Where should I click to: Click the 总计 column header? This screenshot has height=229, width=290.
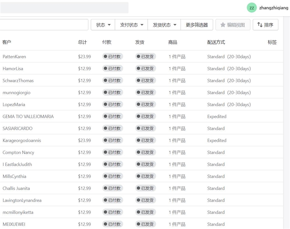coord(82,42)
